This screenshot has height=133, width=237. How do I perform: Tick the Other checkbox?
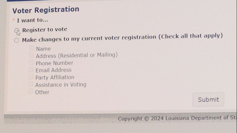(x=31, y=91)
